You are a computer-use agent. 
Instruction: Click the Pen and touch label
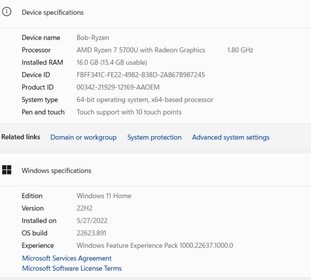(x=43, y=112)
